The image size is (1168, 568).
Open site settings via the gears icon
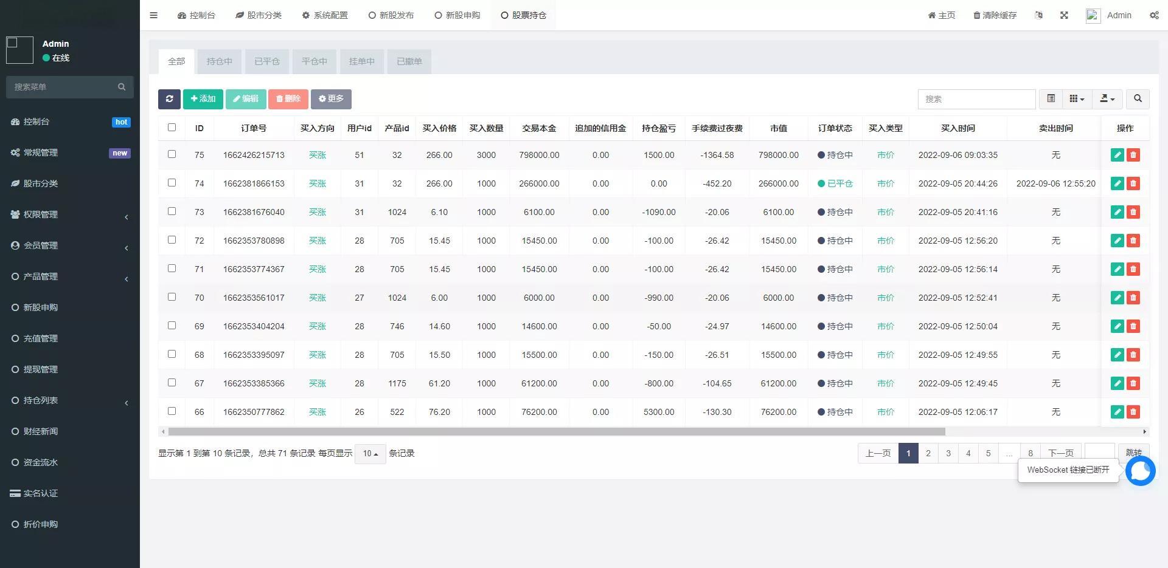pyautogui.click(x=1153, y=15)
